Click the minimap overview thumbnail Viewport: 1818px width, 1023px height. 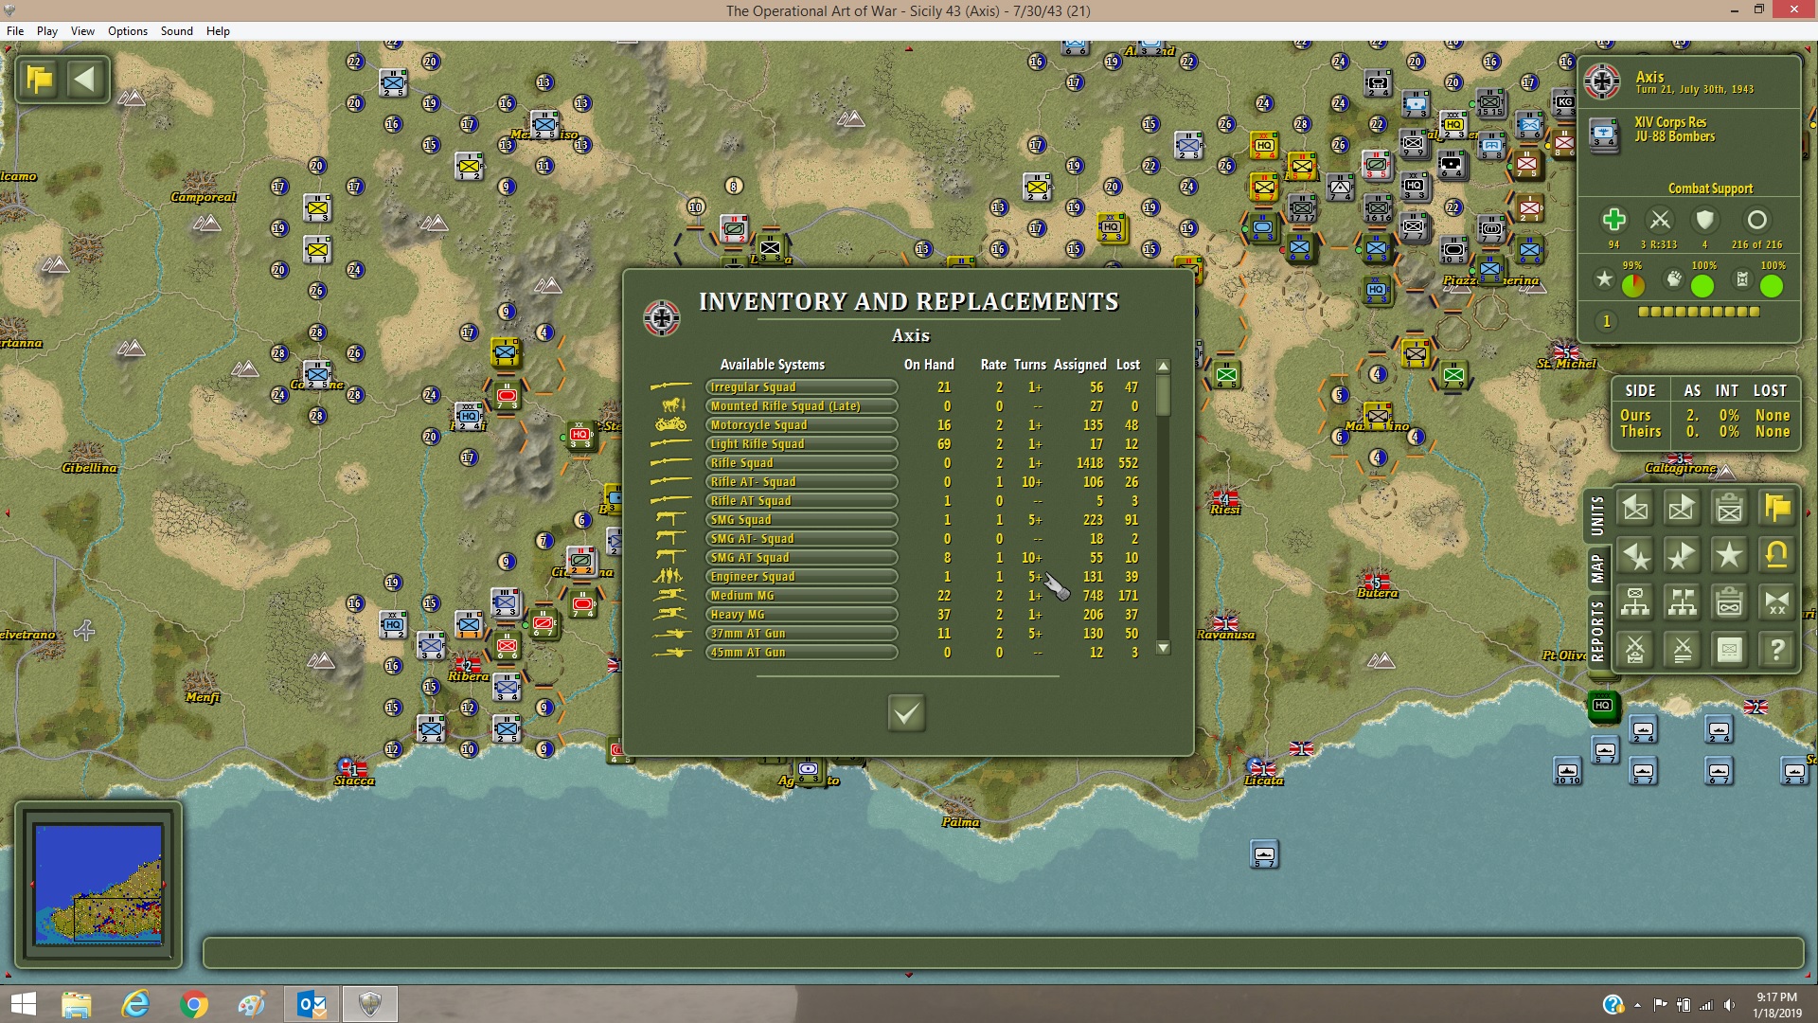click(98, 884)
